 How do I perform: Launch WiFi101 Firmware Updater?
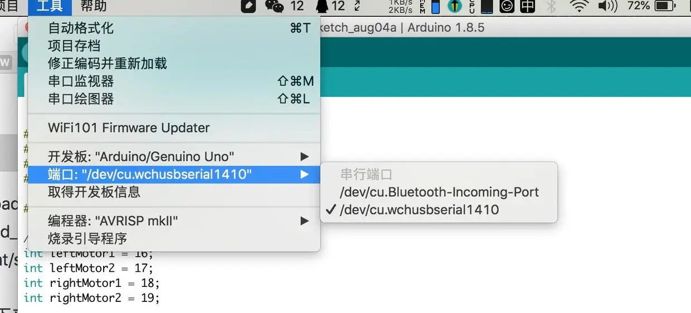pos(174,128)
